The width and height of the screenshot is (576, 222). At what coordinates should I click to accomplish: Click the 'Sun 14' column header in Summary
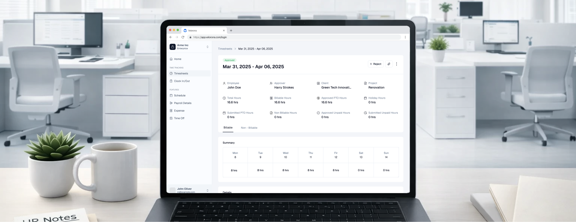coord(386,155)
